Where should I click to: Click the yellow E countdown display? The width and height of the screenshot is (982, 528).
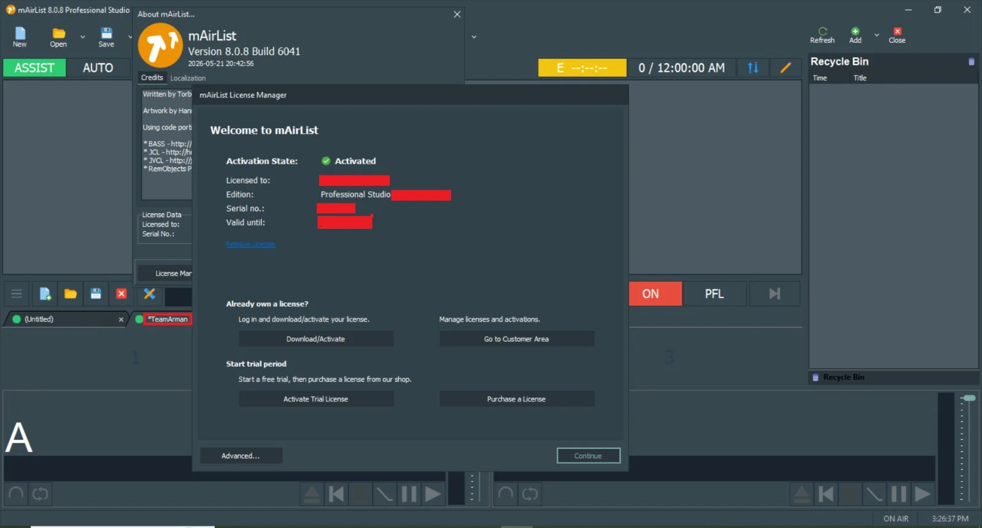click(x=582, y=68)
